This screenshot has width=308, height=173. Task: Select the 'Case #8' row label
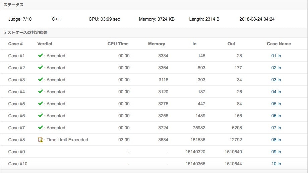tap(16, 140)
